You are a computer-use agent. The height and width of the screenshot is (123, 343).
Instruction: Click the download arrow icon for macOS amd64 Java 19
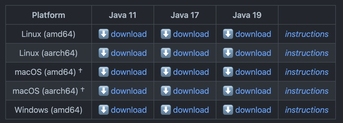[x=228, y=72]
